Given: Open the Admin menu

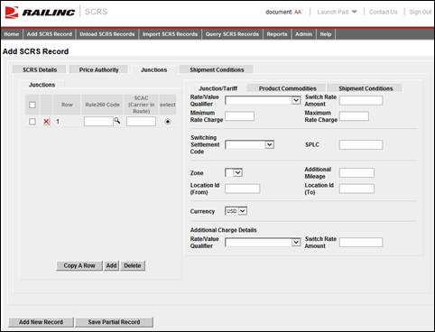Looking at the screenshot, I should (x=304, y=34).
